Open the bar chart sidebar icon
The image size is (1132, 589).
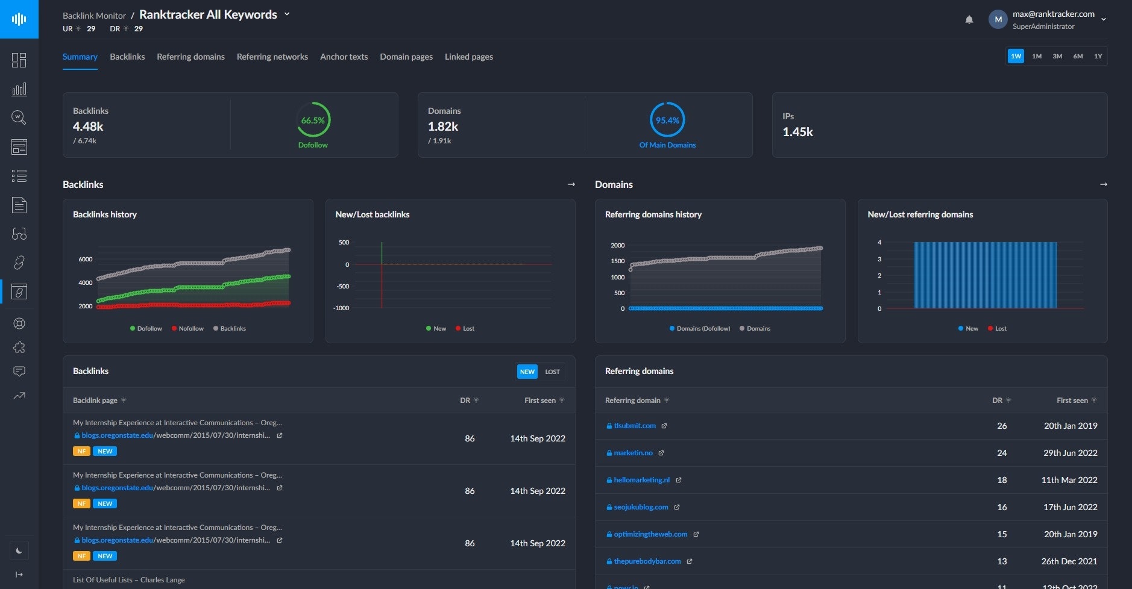[x=19, y=89]
